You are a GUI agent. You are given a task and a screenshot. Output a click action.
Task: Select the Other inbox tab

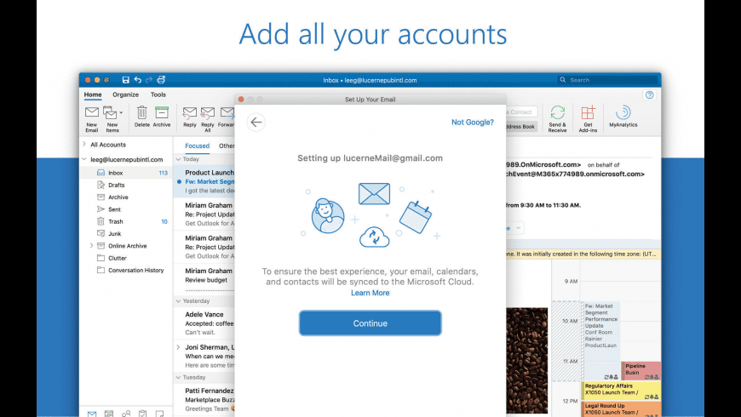227,146
